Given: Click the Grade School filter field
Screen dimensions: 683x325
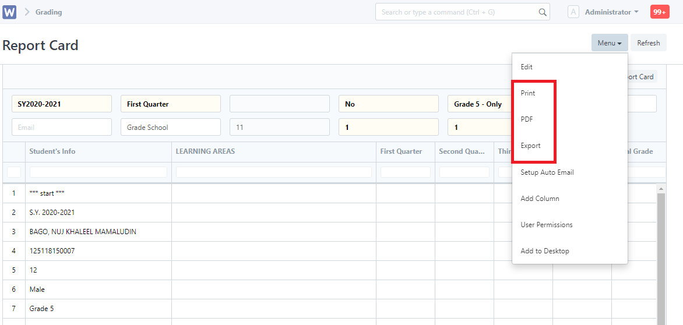Looking at the screenshot, I should click(171, 127).
